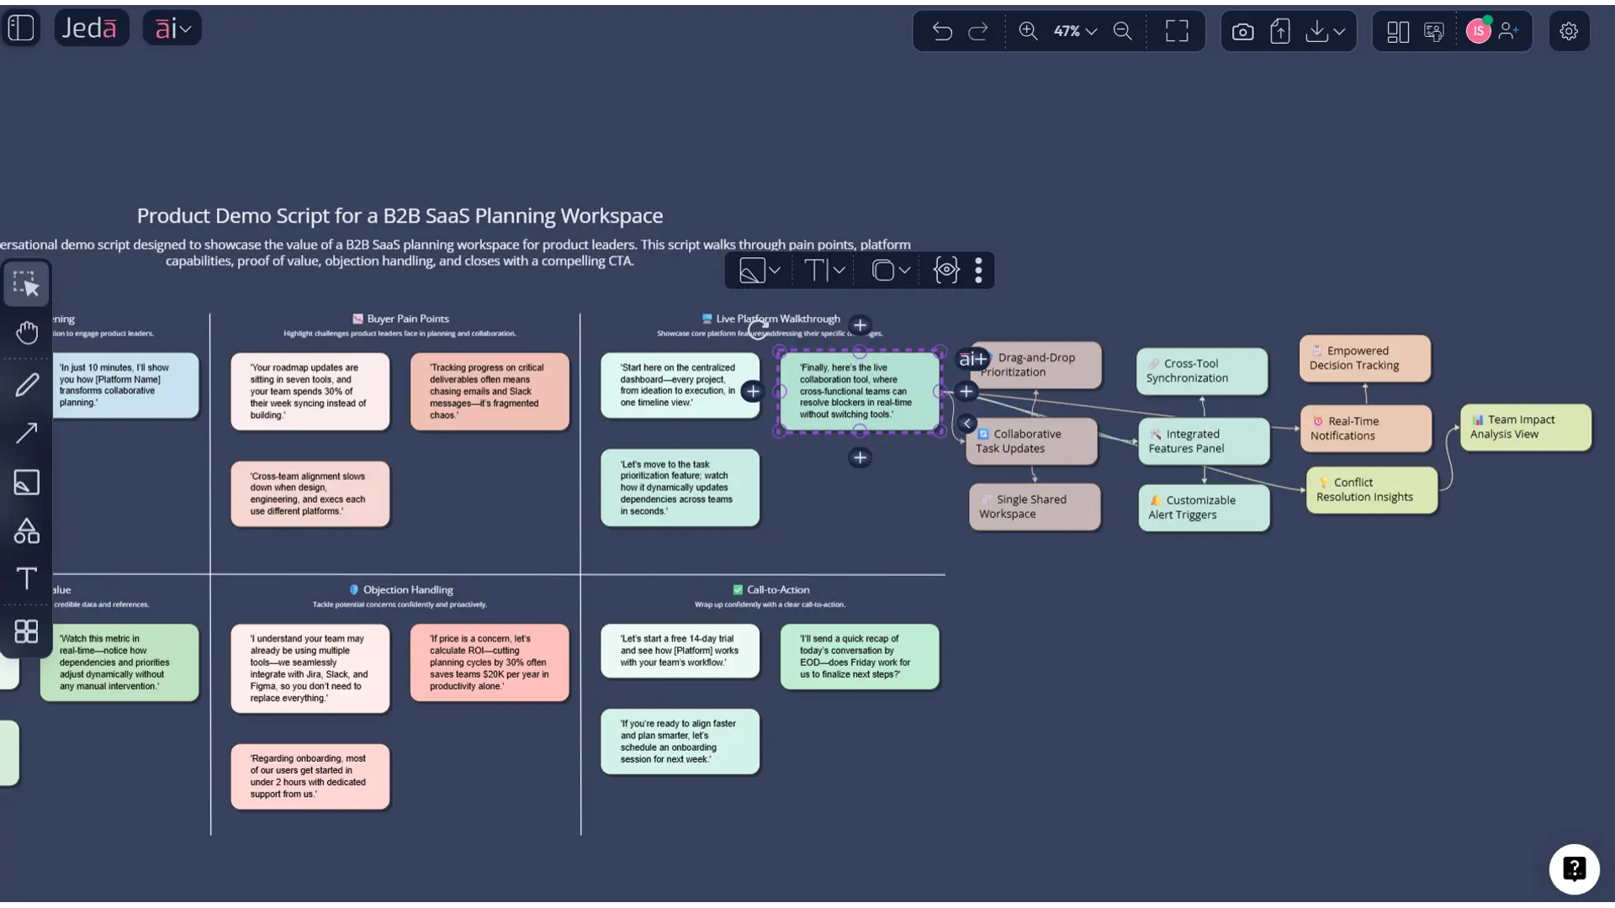Click the ai+ button near the Drag-and-Drop node

coord(973,358)
